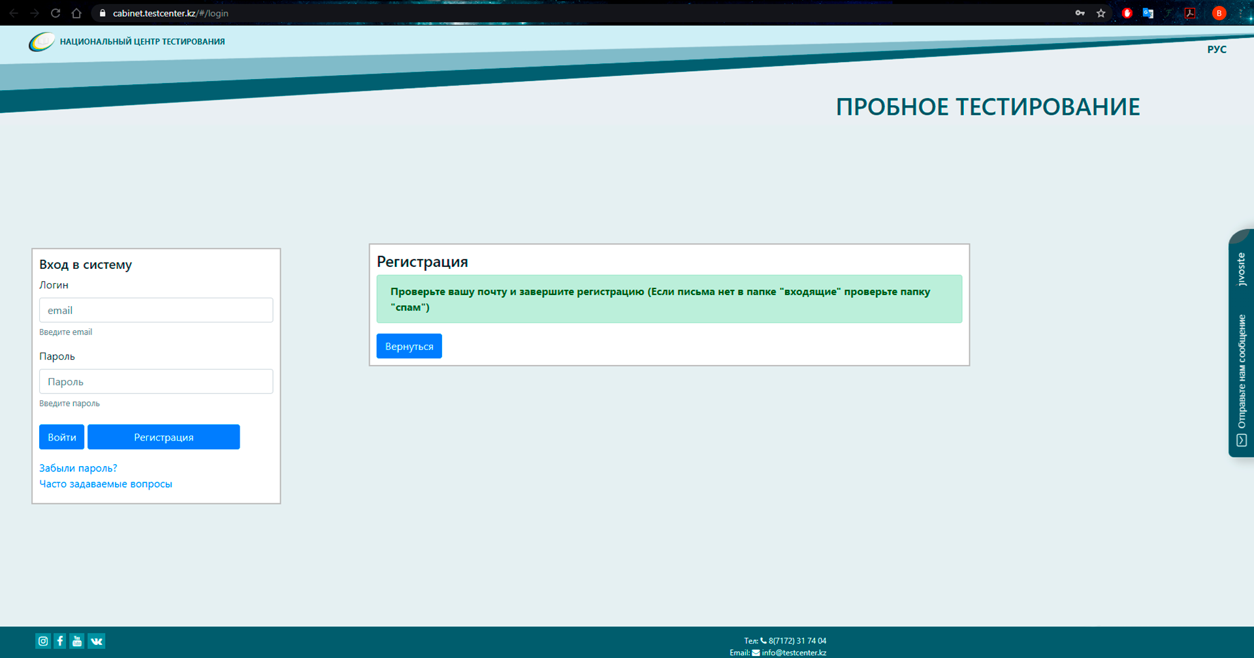1254x658 pixels.
Task: Go to browser home page icon
Action: [76, 13]
